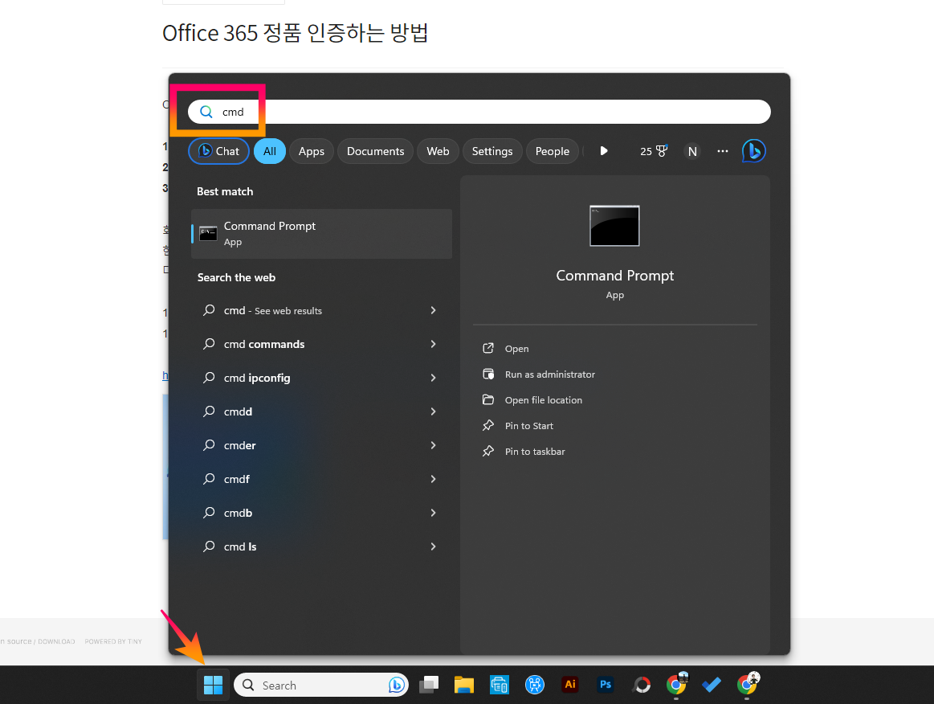Switch to the Apps filter tab
Viewport: 934px width, 704px height.
pos(312,151)
